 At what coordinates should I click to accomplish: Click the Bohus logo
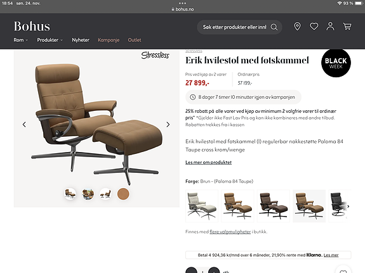(x=32, y=26)
